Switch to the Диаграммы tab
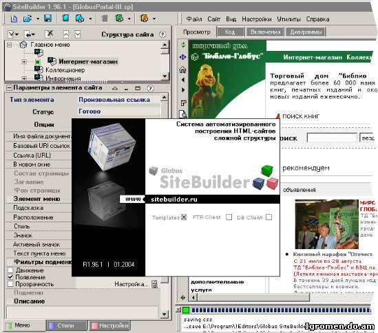This screenshot has height=333, width=378. click(306, 32)
